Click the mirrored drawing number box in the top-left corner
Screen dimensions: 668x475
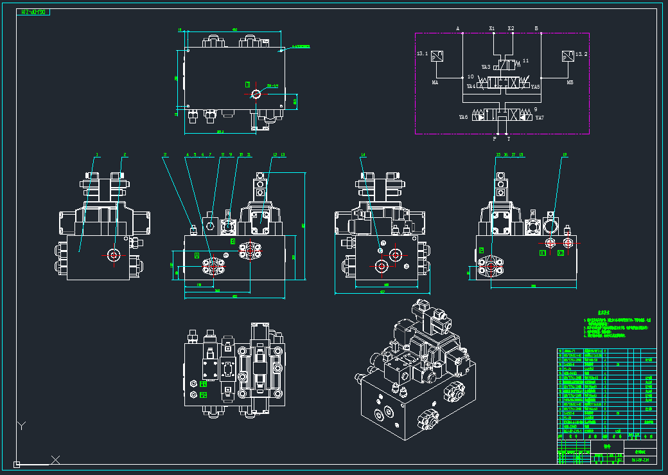tap(33, 12)
